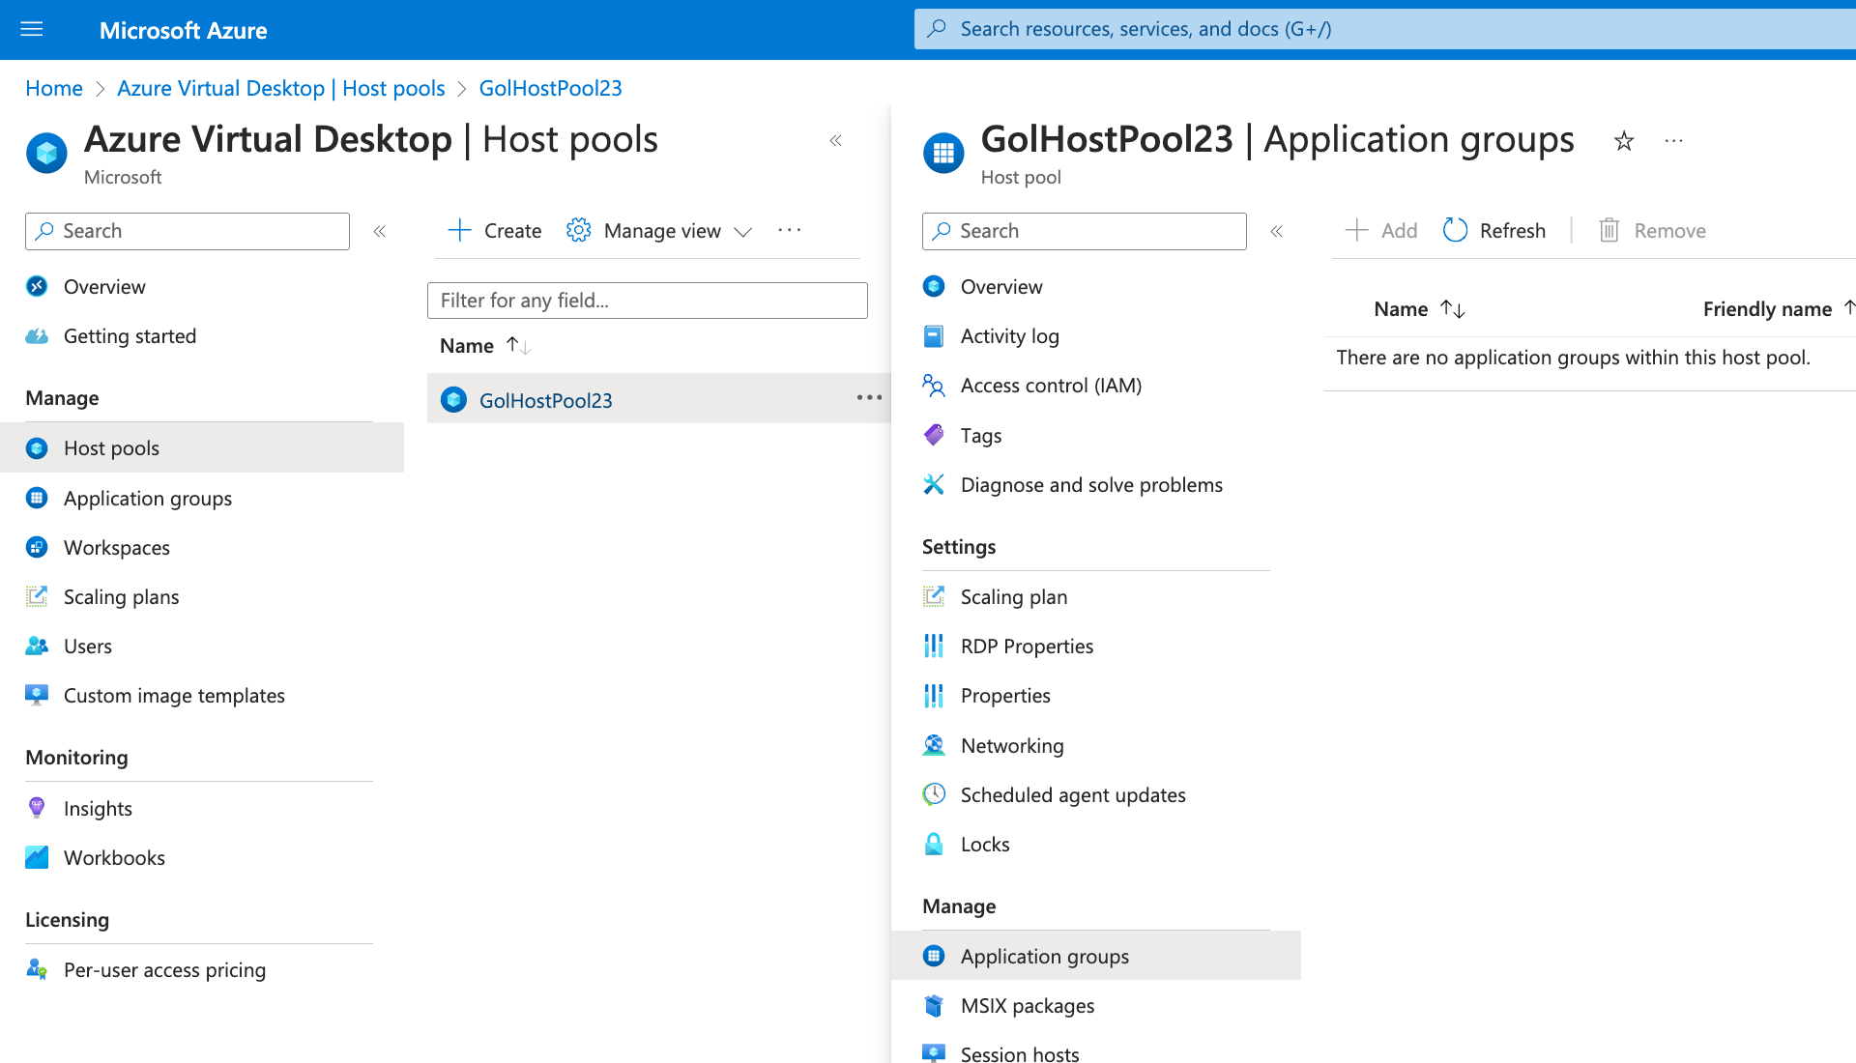Click the Locks padlock icon
The width and height of the screenshot is (1856, 1063).
[x=934, y=844]
